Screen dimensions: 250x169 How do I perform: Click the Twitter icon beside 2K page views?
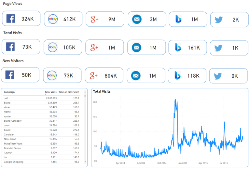(219, 20)
